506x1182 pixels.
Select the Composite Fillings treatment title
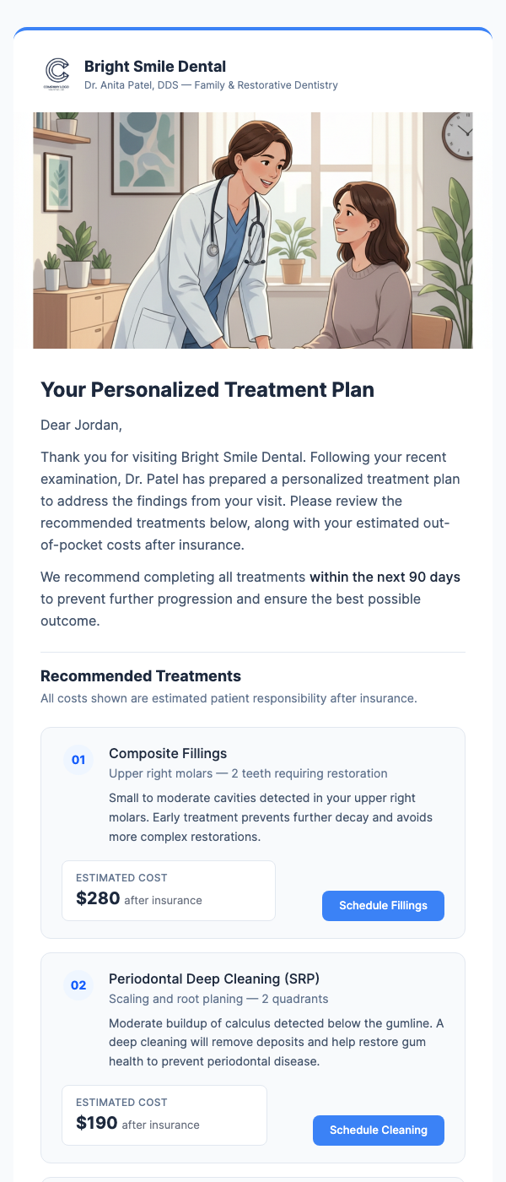166,753
